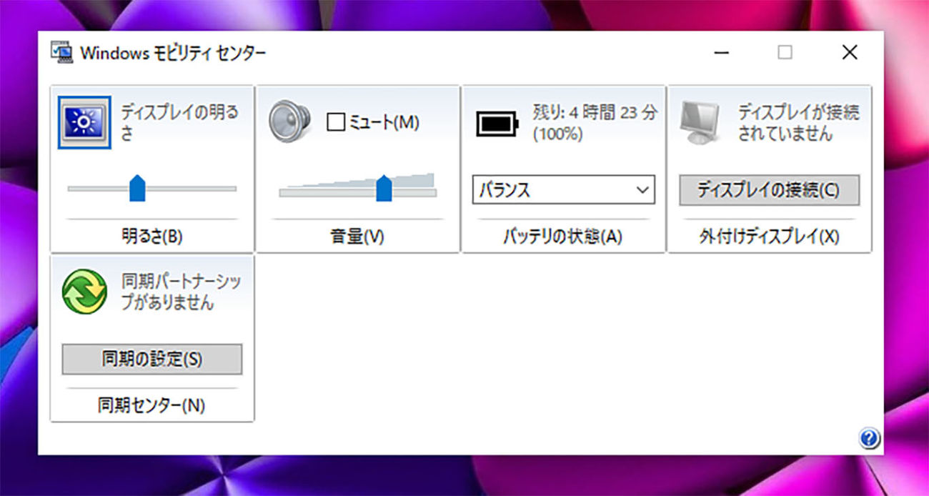The image size is (929, 496).
Task: Click the 同期の設定(S) button
Action: (x=151, y=359)
